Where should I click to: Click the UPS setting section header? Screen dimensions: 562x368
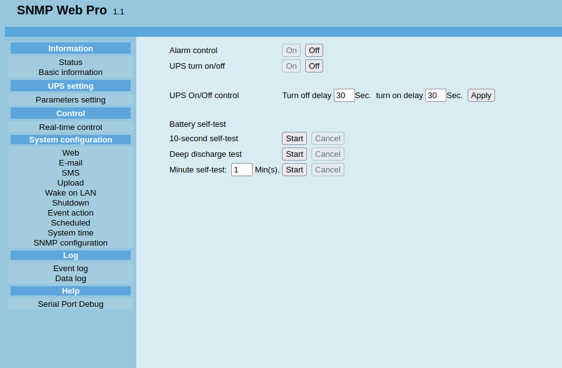tap(71, 86)
